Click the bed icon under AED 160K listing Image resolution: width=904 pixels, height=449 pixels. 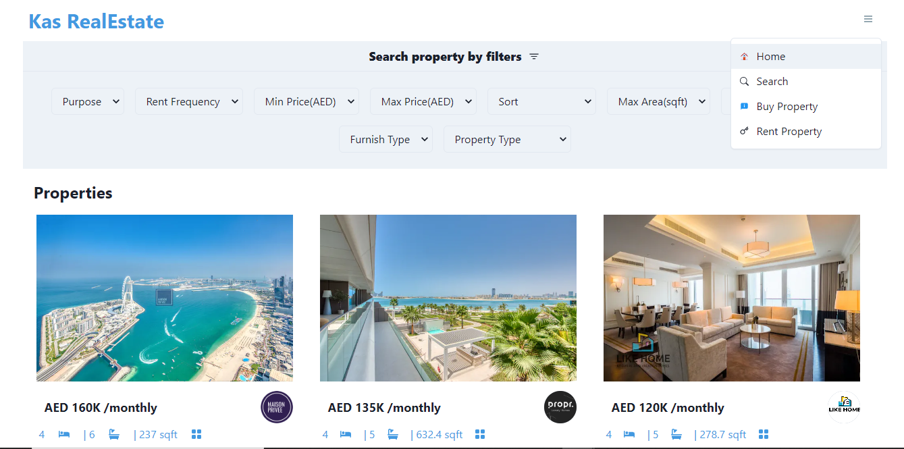click(x=64, y=434)
